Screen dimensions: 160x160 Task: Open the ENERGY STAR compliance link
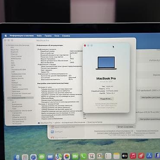pos(114,133)
